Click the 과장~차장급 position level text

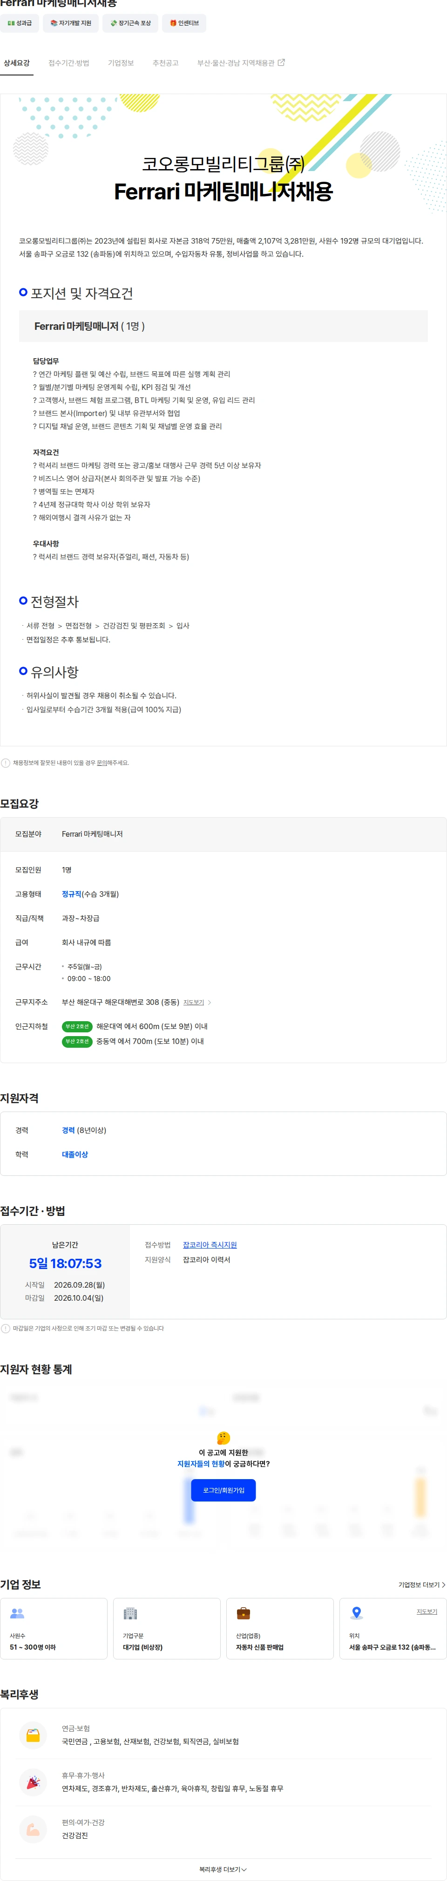(81, 919)
